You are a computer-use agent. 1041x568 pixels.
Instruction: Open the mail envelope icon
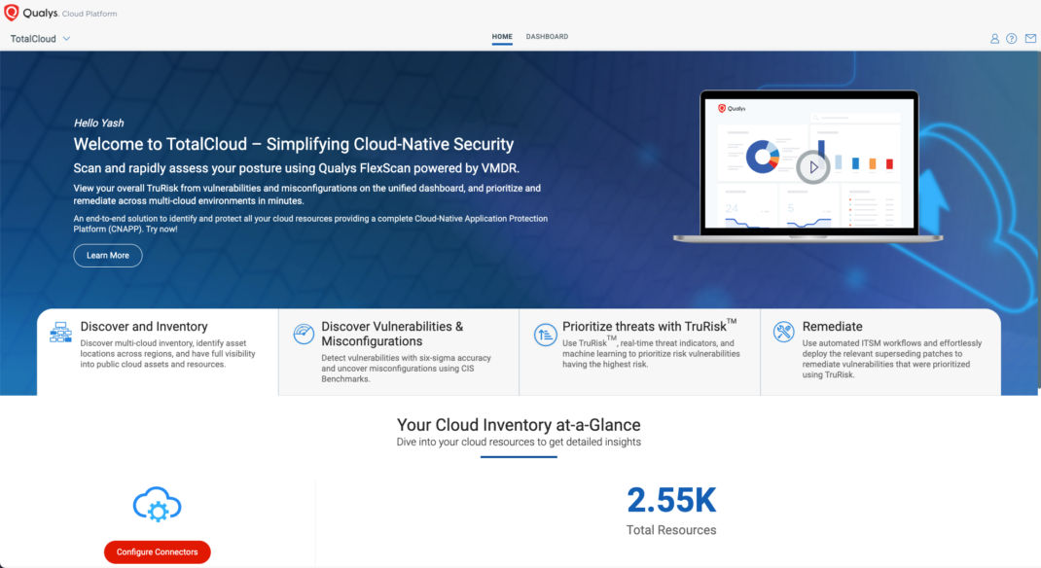click(x=1029, y=38)
